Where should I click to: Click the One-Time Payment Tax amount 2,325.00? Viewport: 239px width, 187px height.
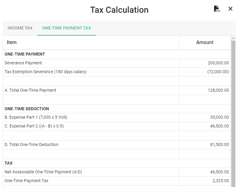(221, 181)
